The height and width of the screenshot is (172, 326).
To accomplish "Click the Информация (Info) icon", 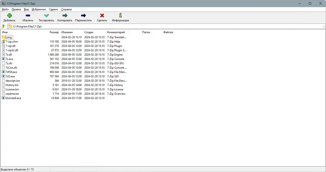I will click(120, 15).
